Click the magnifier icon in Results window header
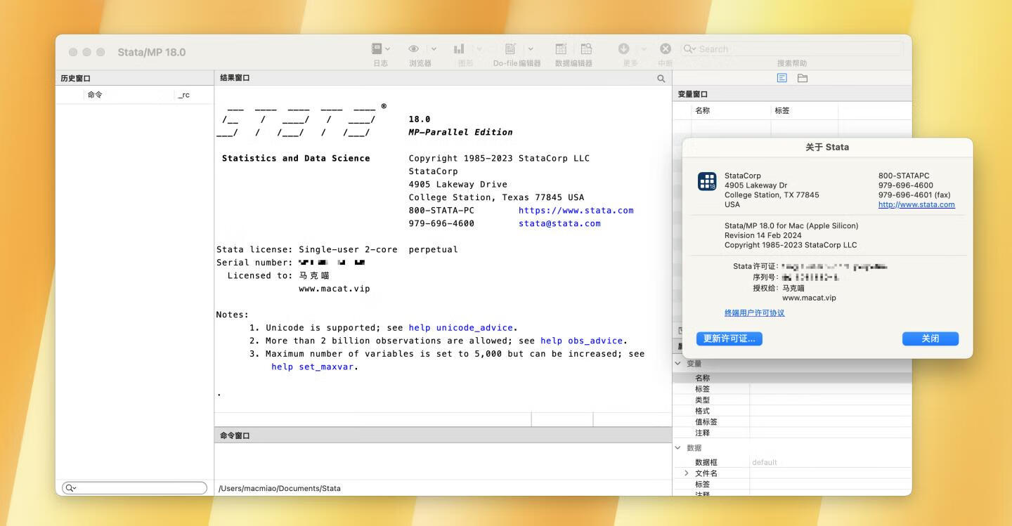Image resolution: width=1012 pixels, height=526 pixels. pos(661,79)
